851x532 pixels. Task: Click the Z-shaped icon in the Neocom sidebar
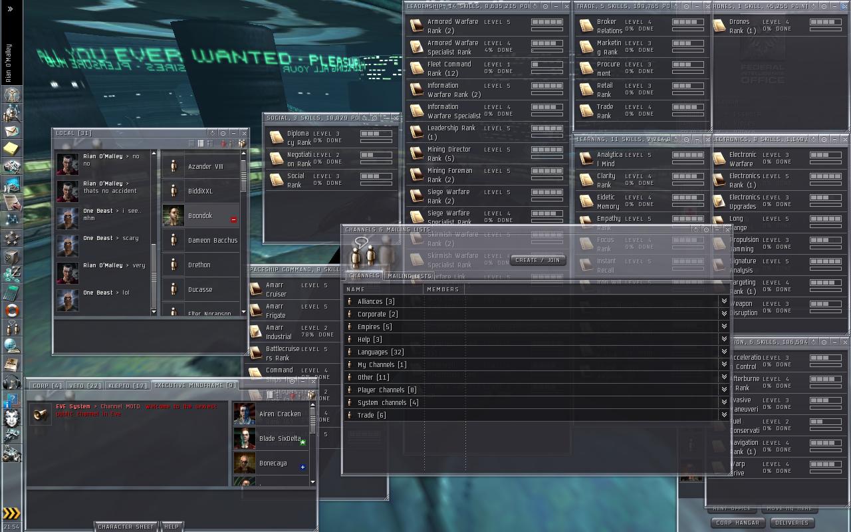click(x=11, y=273)
